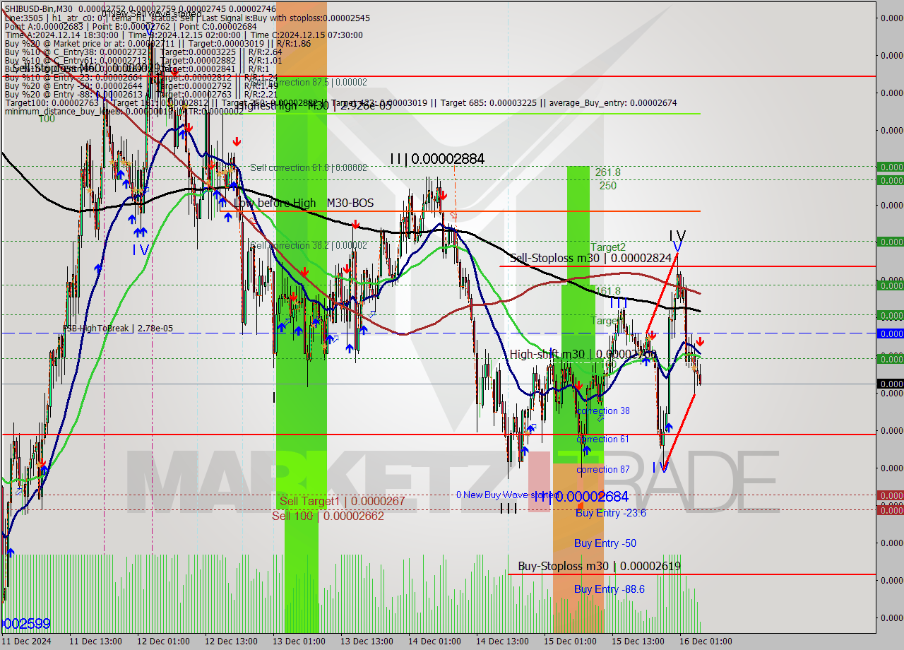Select the Sell correction 61.8 label
904x650 pixels.
pyautogui.click(x=309, y=167)
